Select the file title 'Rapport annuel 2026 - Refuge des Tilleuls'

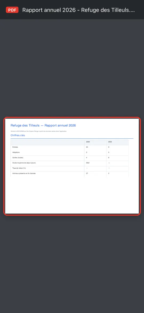pyautogui.click(x=79, y=10)
